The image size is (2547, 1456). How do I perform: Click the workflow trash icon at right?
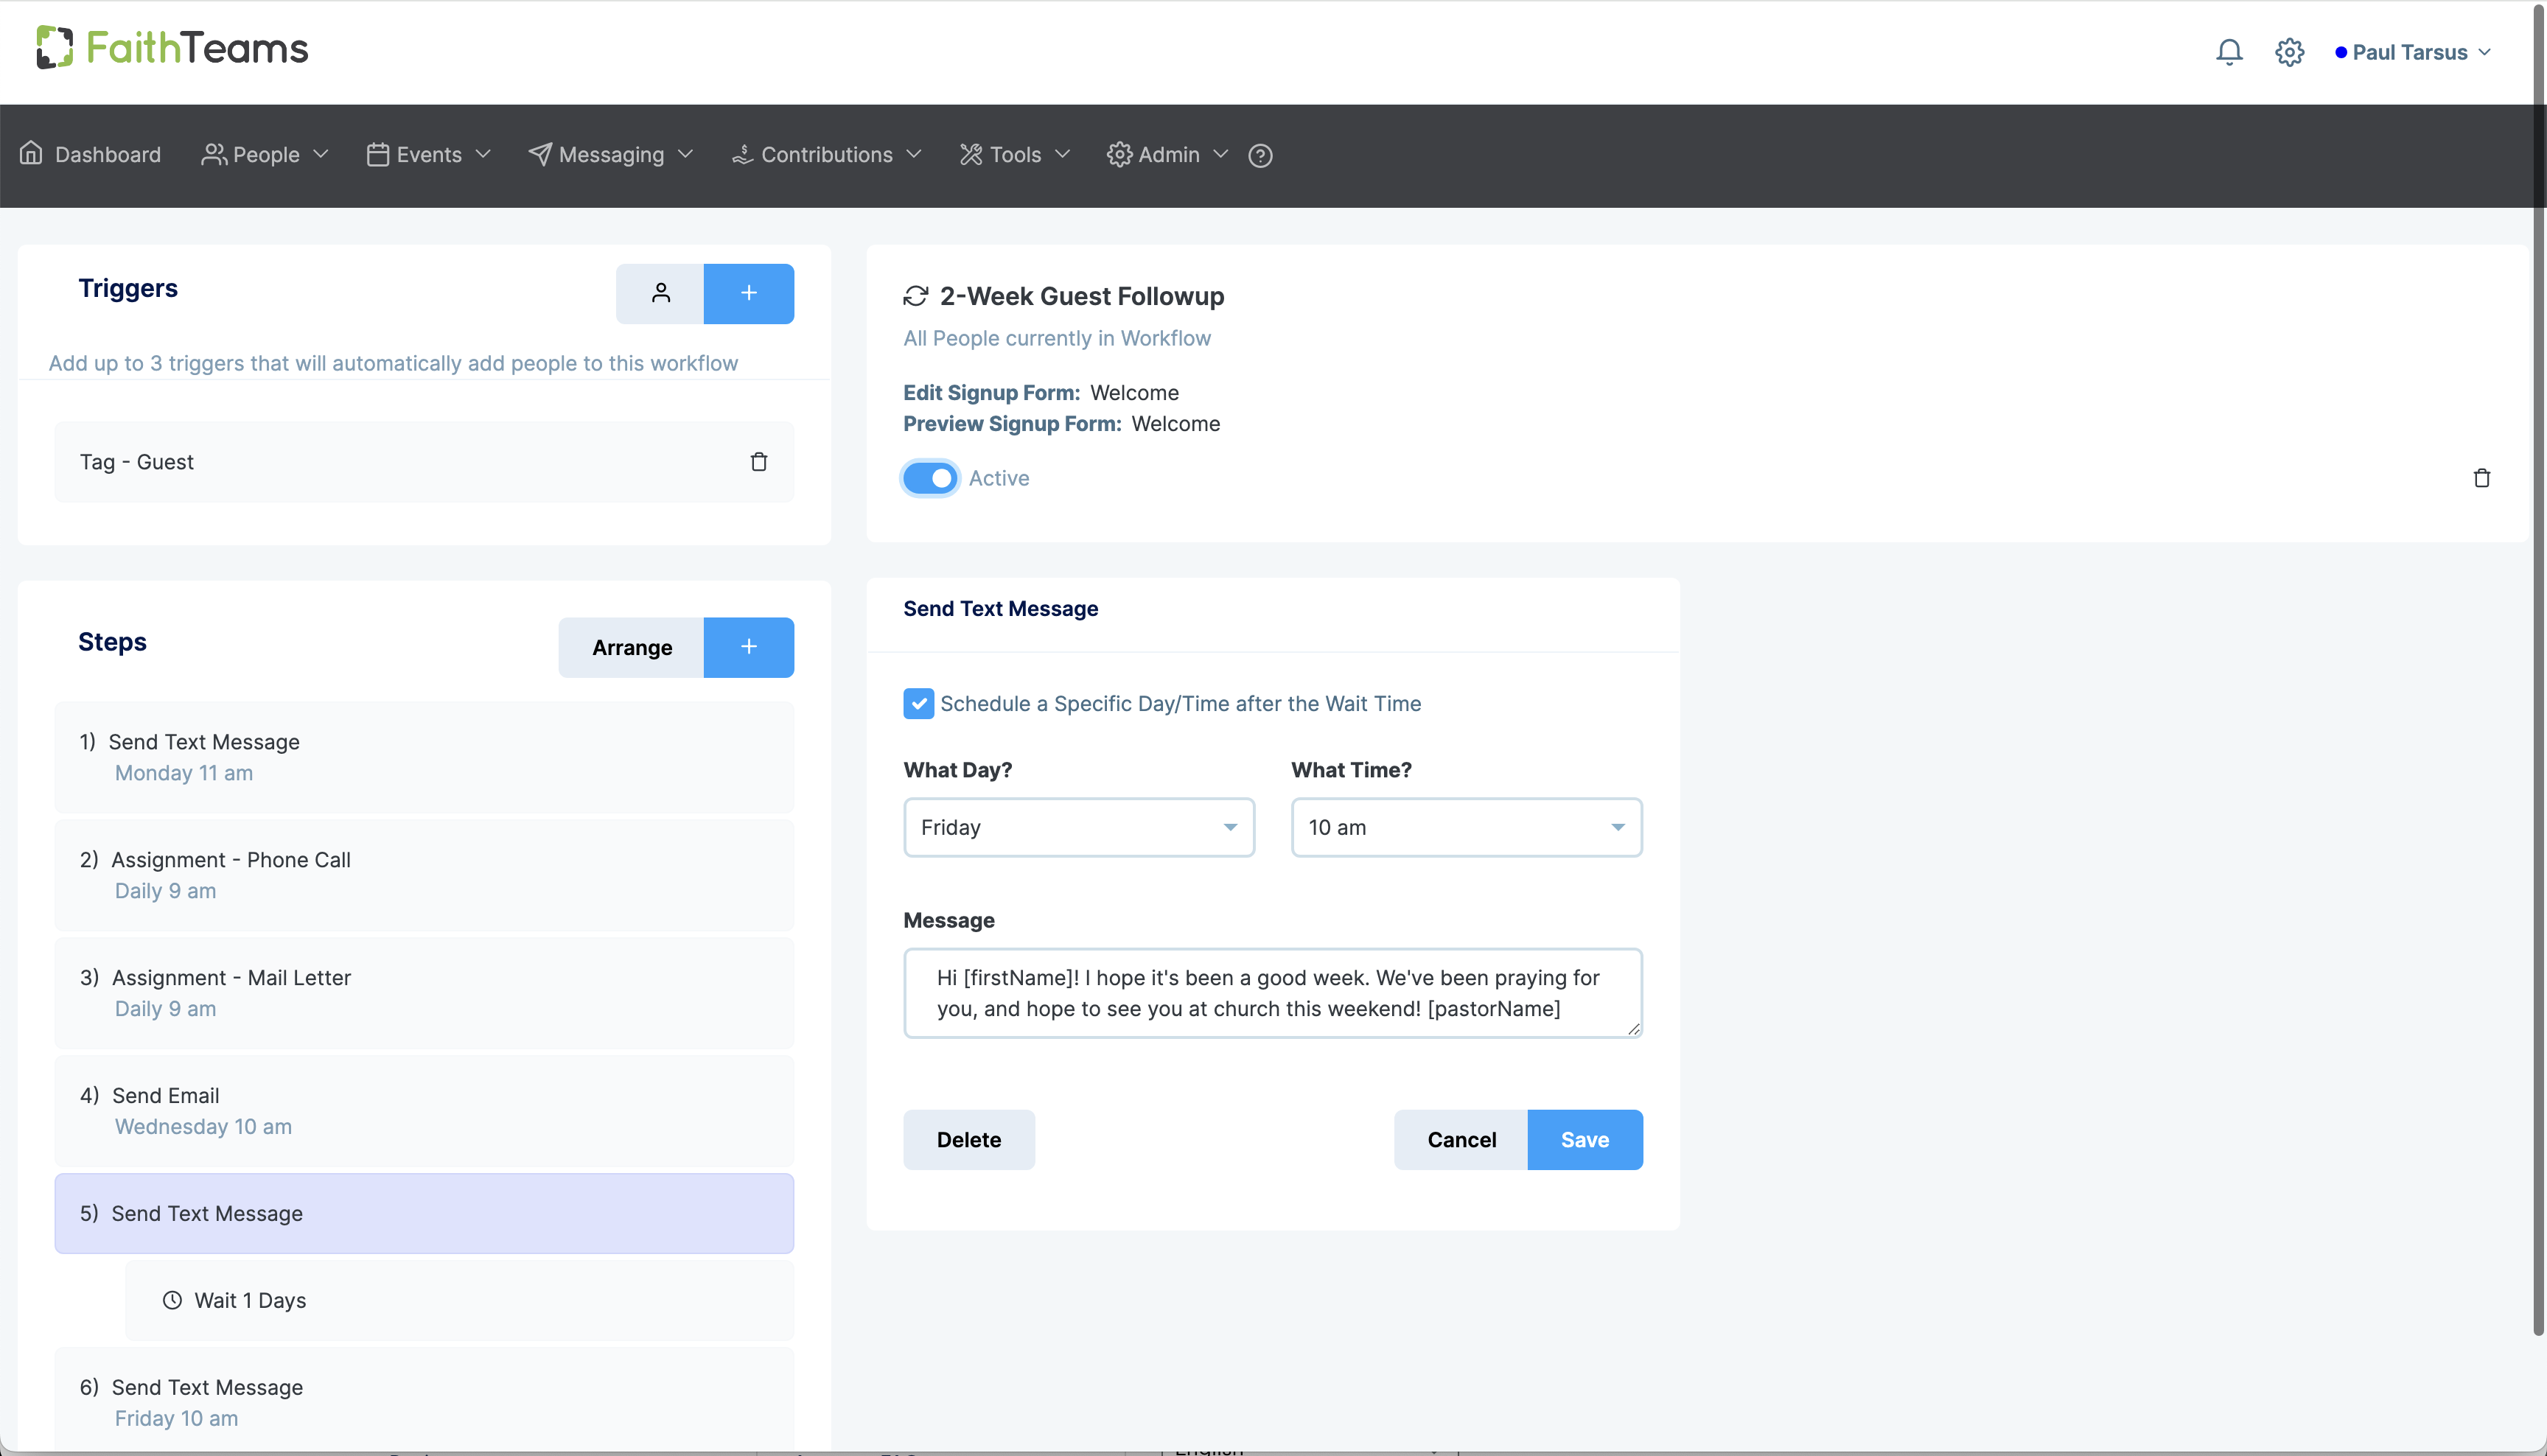2481,478
